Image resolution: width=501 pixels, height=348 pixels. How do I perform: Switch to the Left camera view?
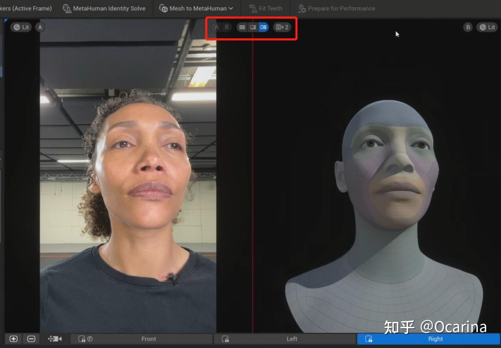point(292,339)
